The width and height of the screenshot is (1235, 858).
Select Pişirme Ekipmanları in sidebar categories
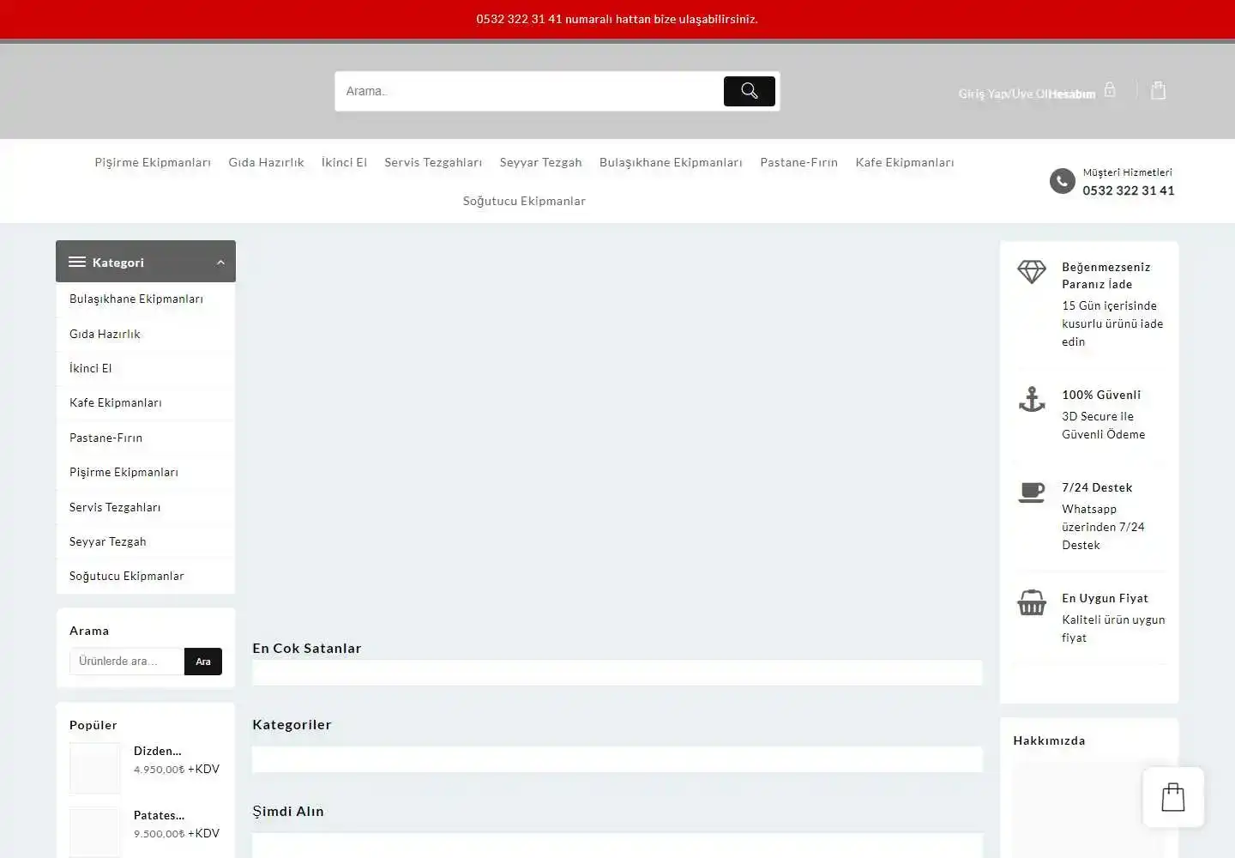pos(123,472)
